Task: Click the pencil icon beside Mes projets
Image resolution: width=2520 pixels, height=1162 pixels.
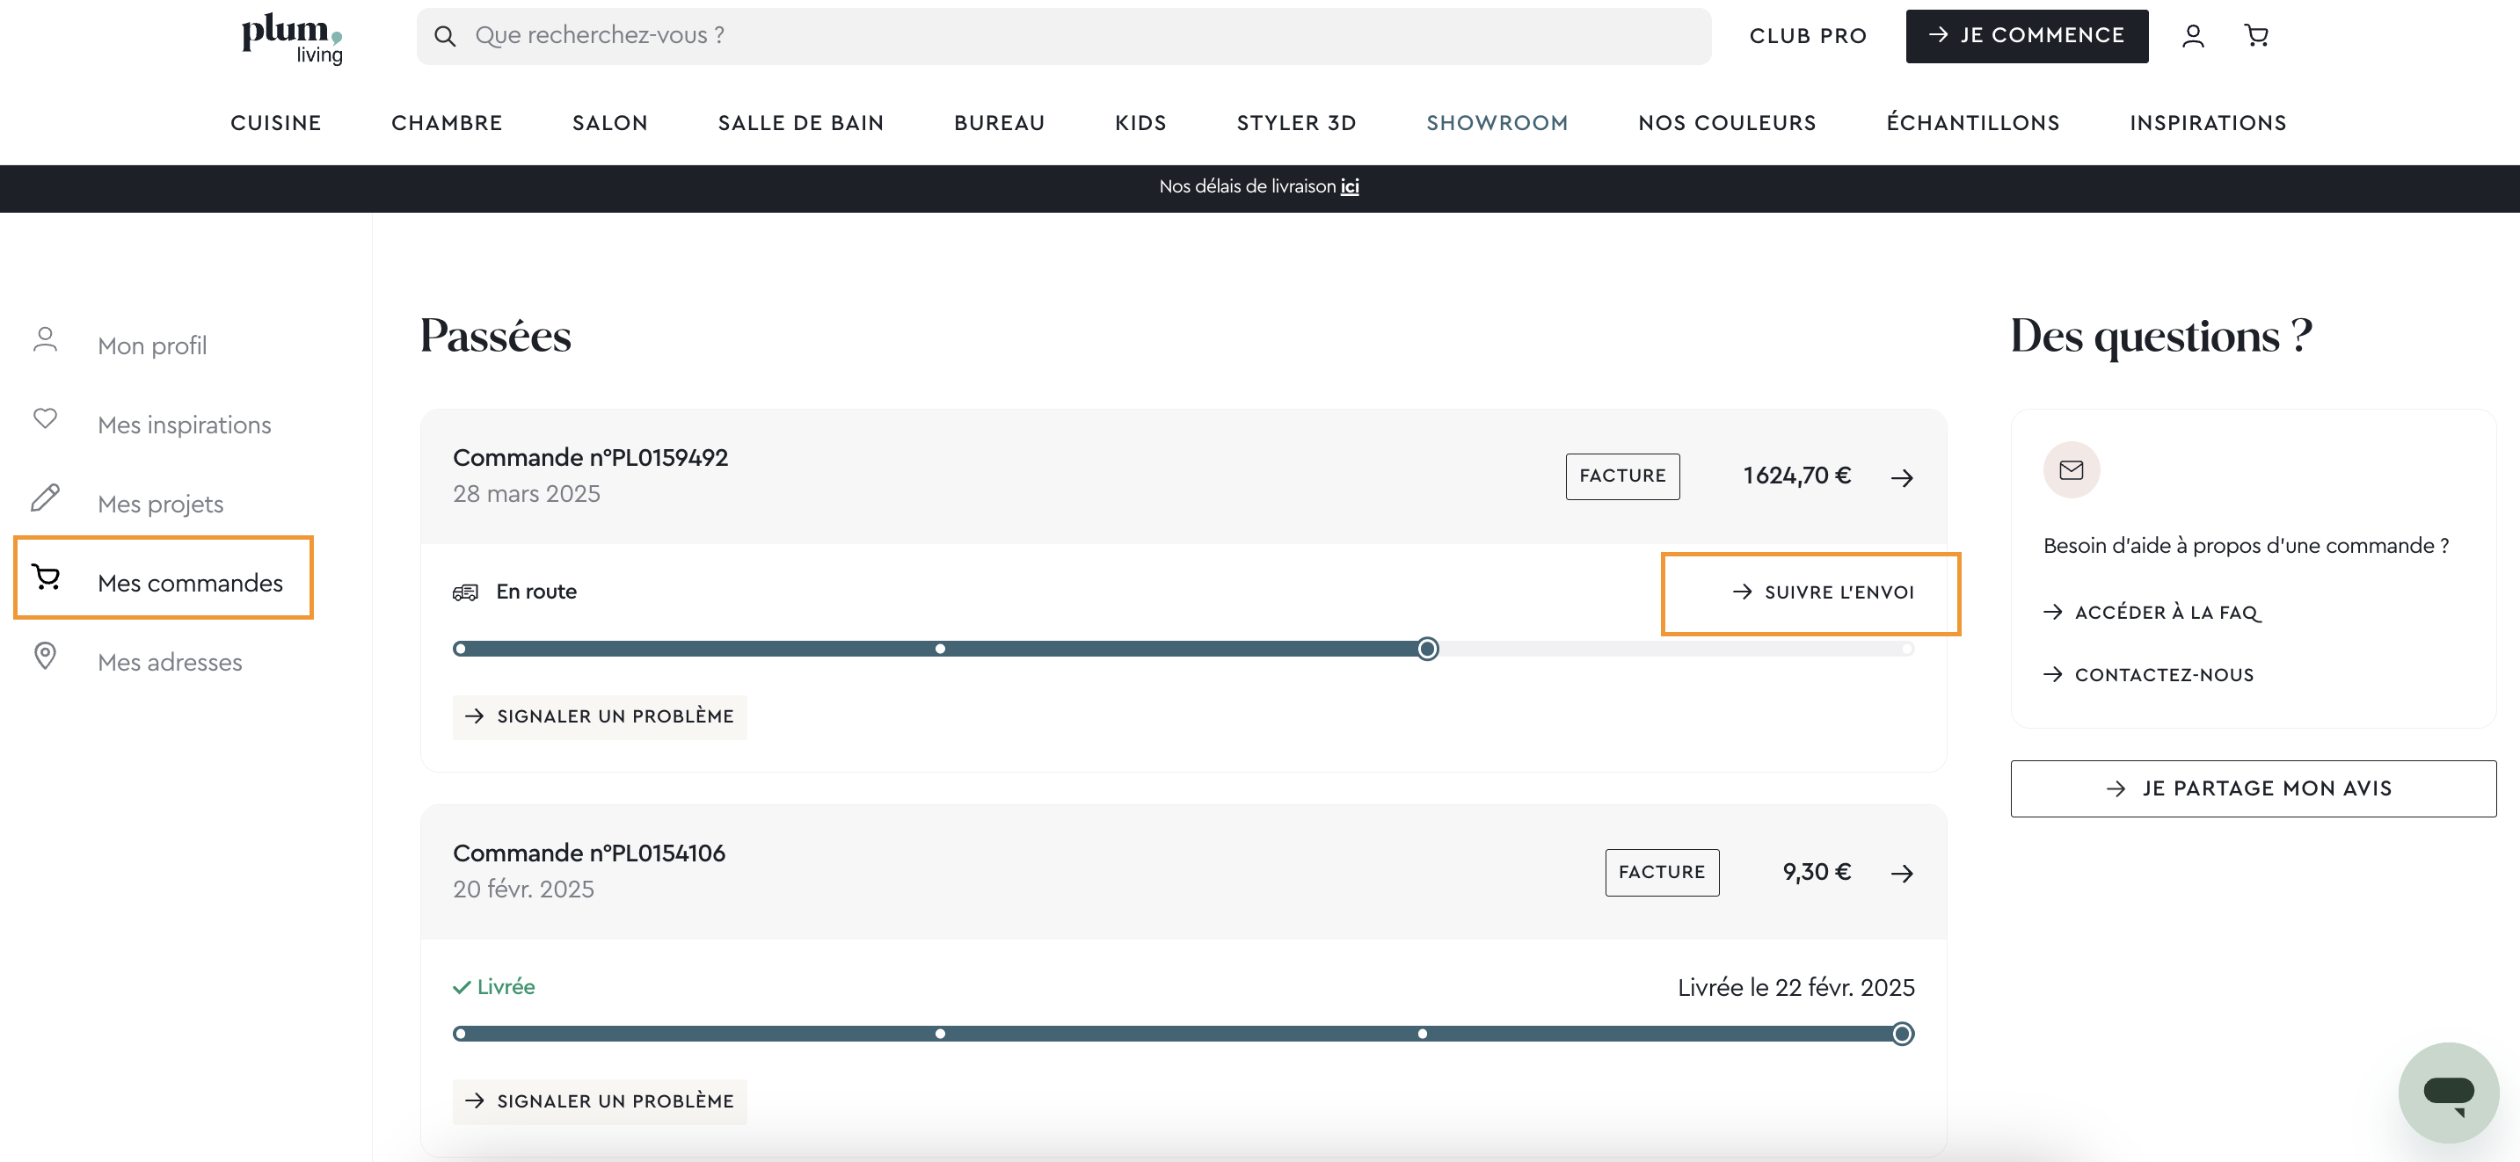Action: (x=45, y=497)
